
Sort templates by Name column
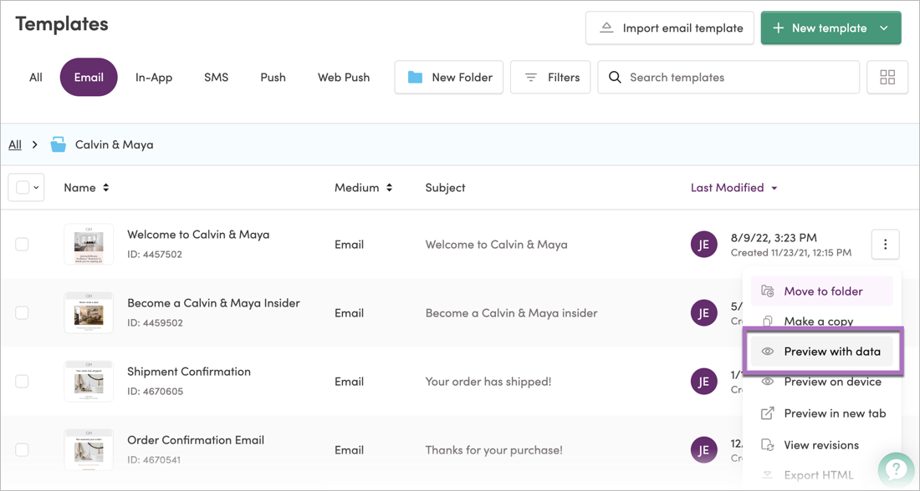[x=86, y=188]
